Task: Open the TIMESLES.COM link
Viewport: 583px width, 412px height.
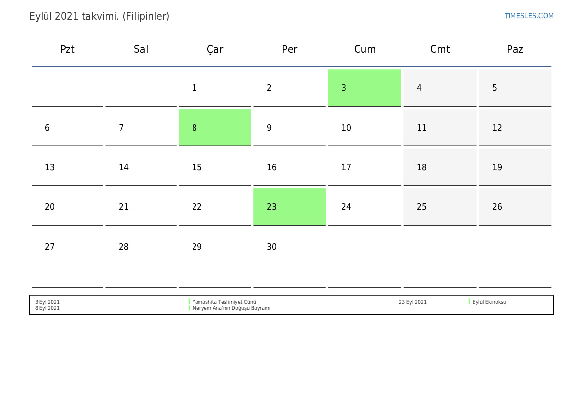Action: click(x=529, y=16)
